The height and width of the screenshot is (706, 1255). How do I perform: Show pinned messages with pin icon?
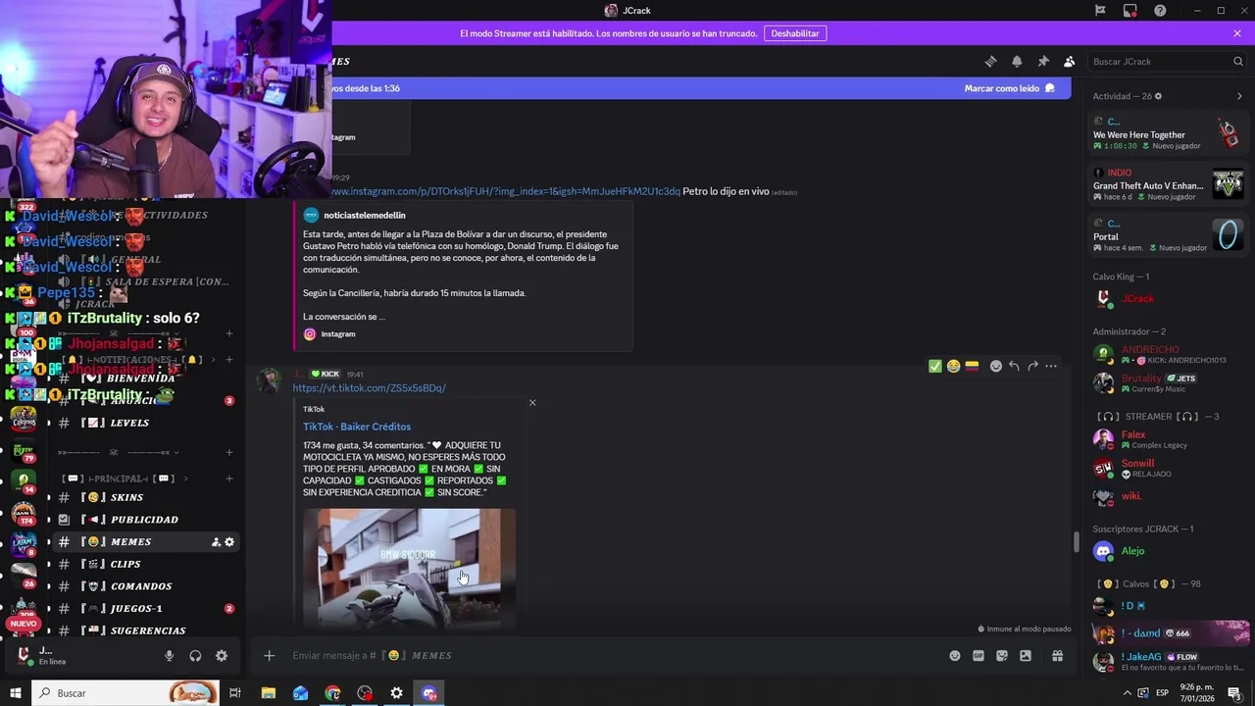click(1043, 61)
